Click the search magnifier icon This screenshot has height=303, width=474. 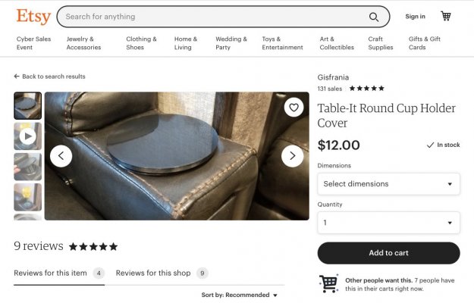tap(374, 17)
